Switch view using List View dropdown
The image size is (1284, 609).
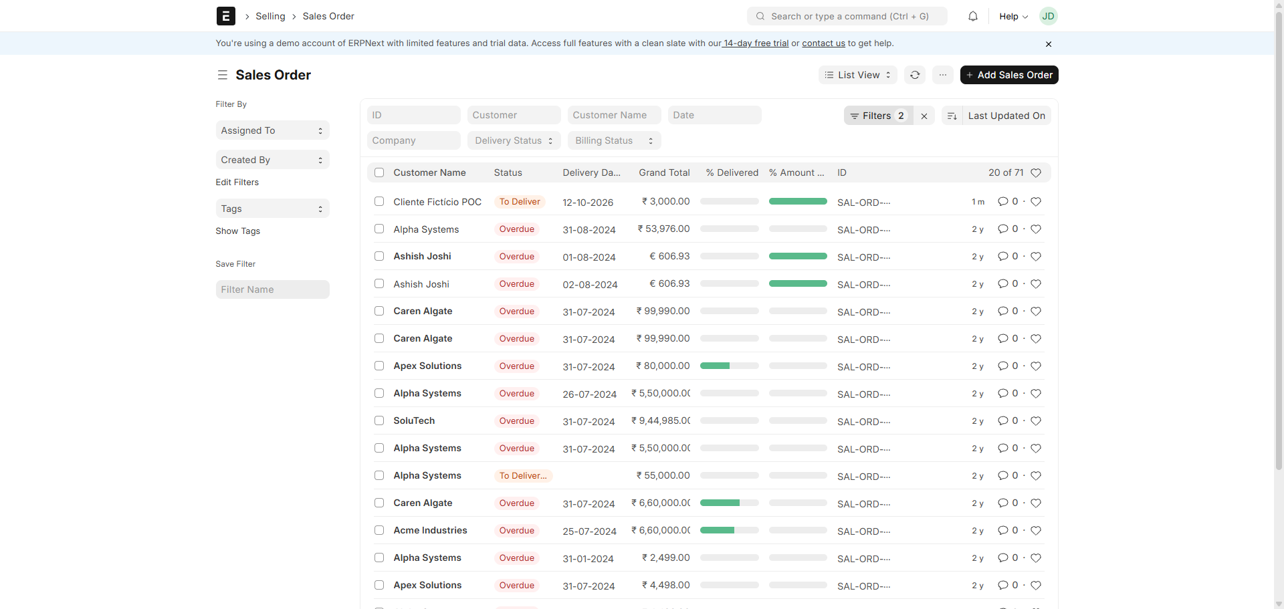857,75
